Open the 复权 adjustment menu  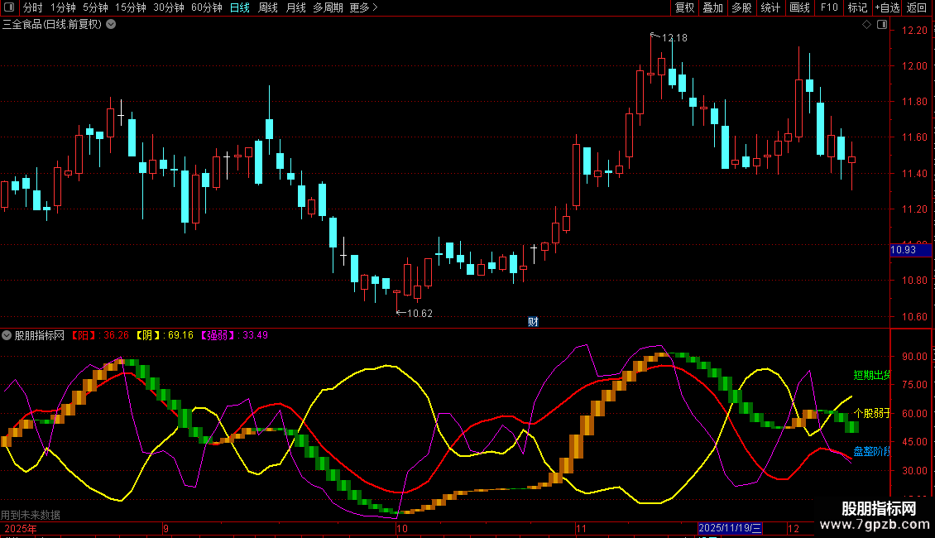(684, 7)
